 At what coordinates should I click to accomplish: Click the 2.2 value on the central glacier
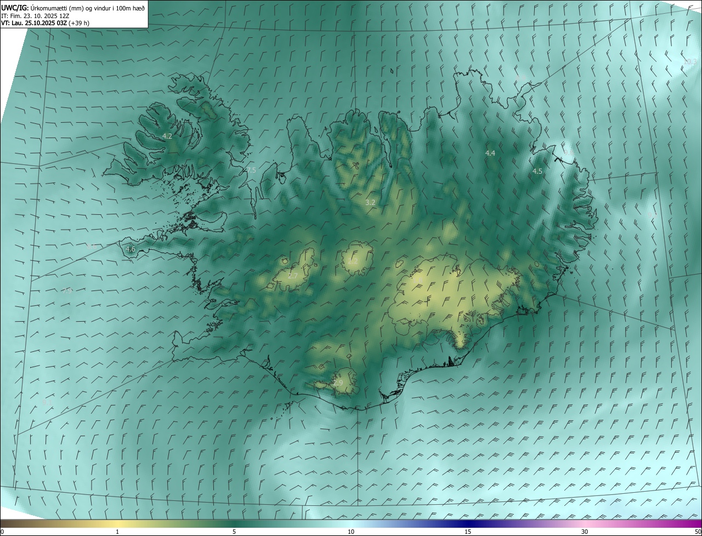click(x=353, y=261)
